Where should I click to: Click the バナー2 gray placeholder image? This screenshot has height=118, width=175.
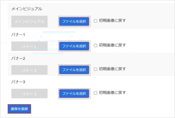coord(29,70)
